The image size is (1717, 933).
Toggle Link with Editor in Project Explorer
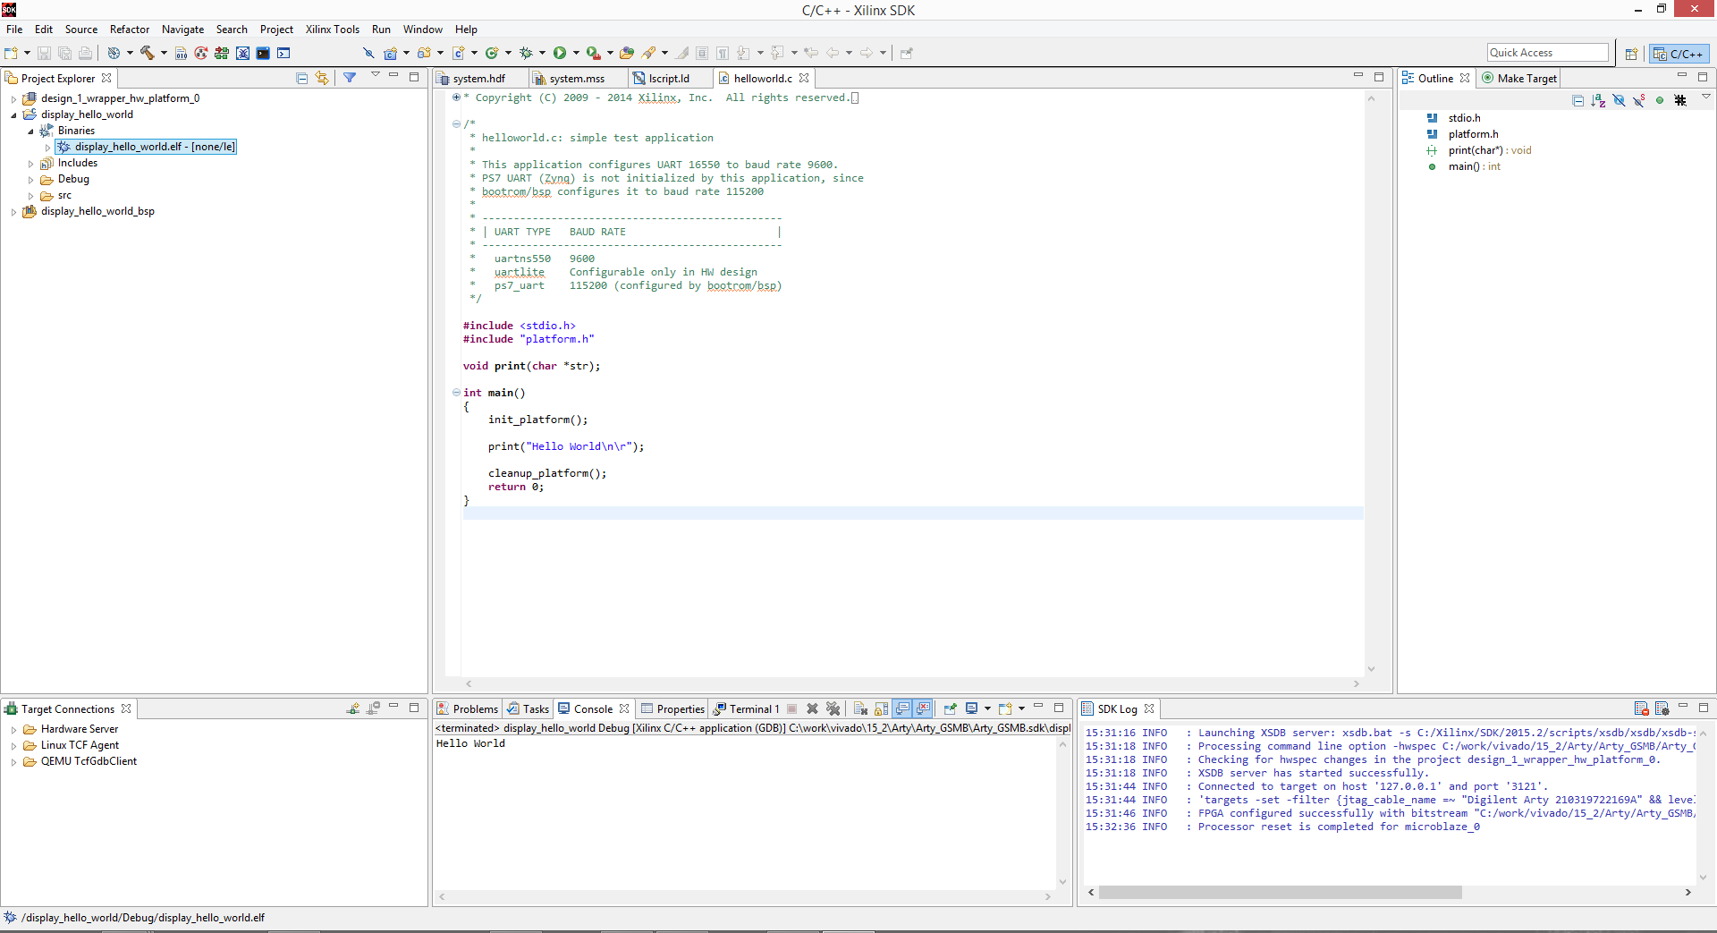click(x=322, y=79)
